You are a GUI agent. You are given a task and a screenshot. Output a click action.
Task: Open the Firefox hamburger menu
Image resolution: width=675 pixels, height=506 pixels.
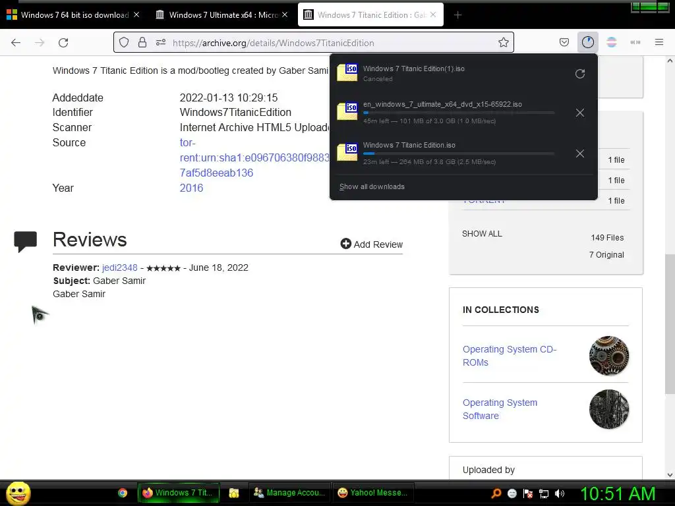pos(659,42)
